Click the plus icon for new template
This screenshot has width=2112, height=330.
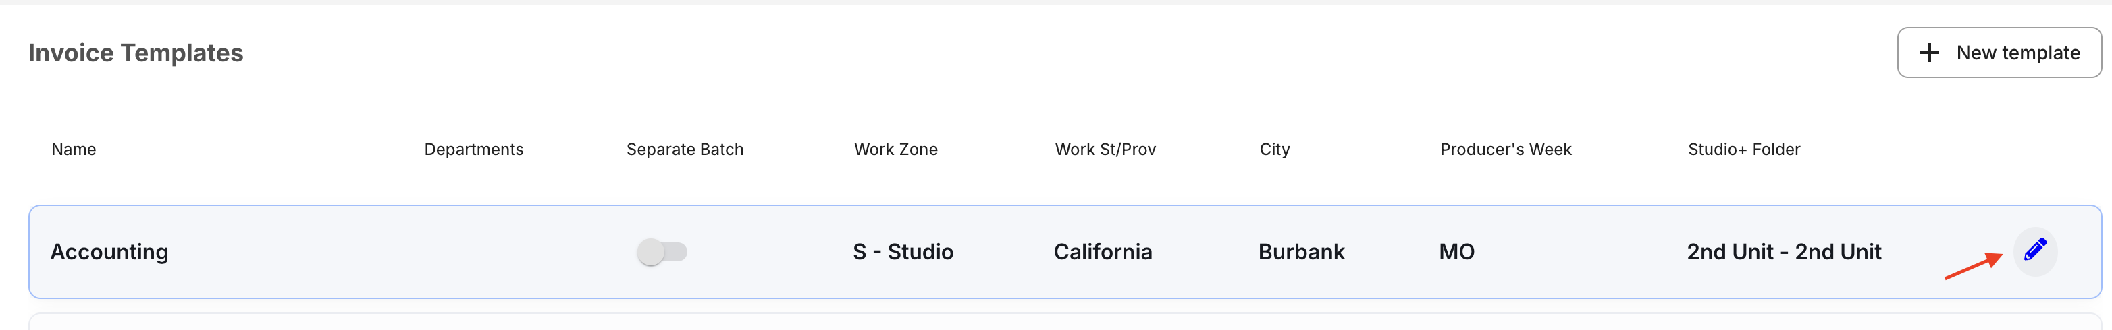click(1929, 53)
